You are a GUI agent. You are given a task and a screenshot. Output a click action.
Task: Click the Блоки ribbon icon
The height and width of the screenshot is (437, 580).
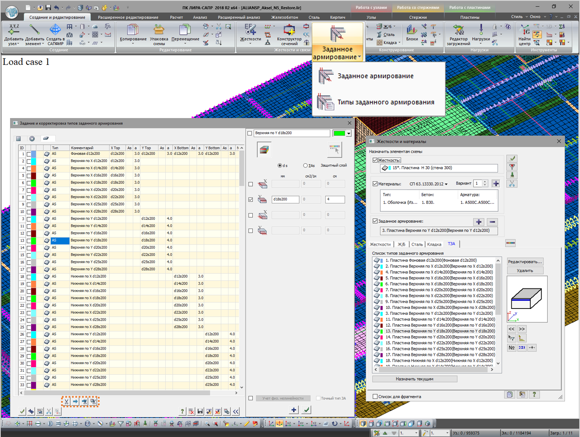[412, 33]
